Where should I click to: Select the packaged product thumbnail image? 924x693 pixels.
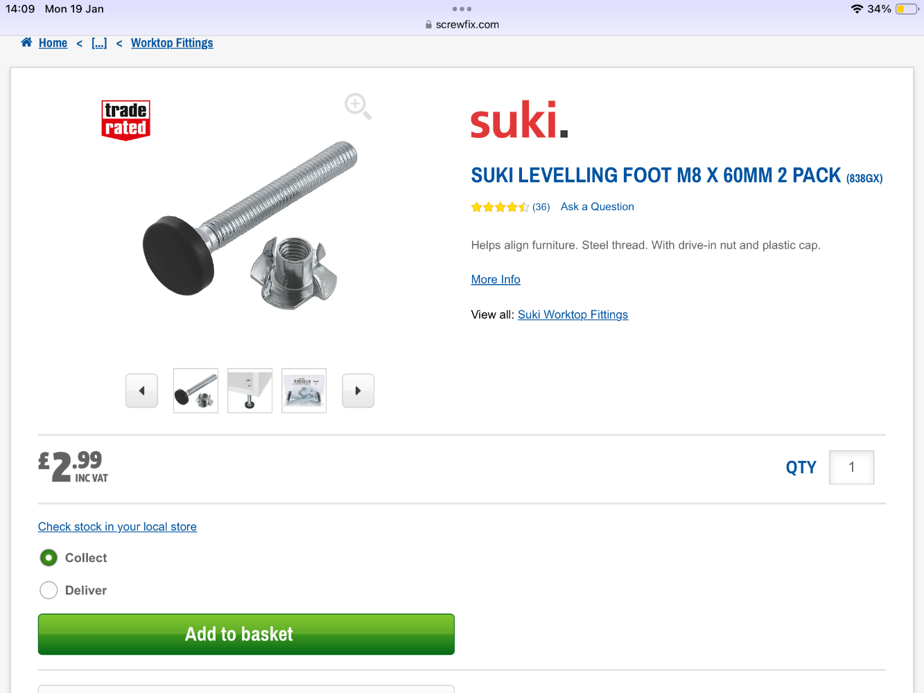304,391
